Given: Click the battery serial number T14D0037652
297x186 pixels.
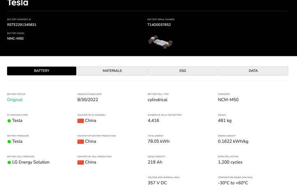Looking at the screenshot, I should point(159,25).
